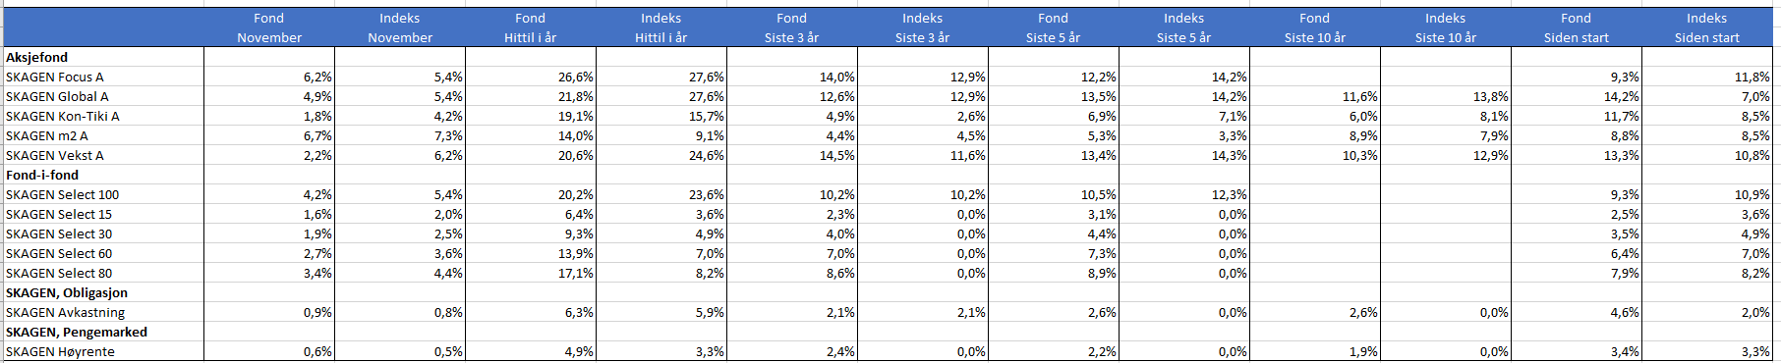Click the Fond-i-fond section heading
Screen dimensions: 1781x363
(42, 175)
